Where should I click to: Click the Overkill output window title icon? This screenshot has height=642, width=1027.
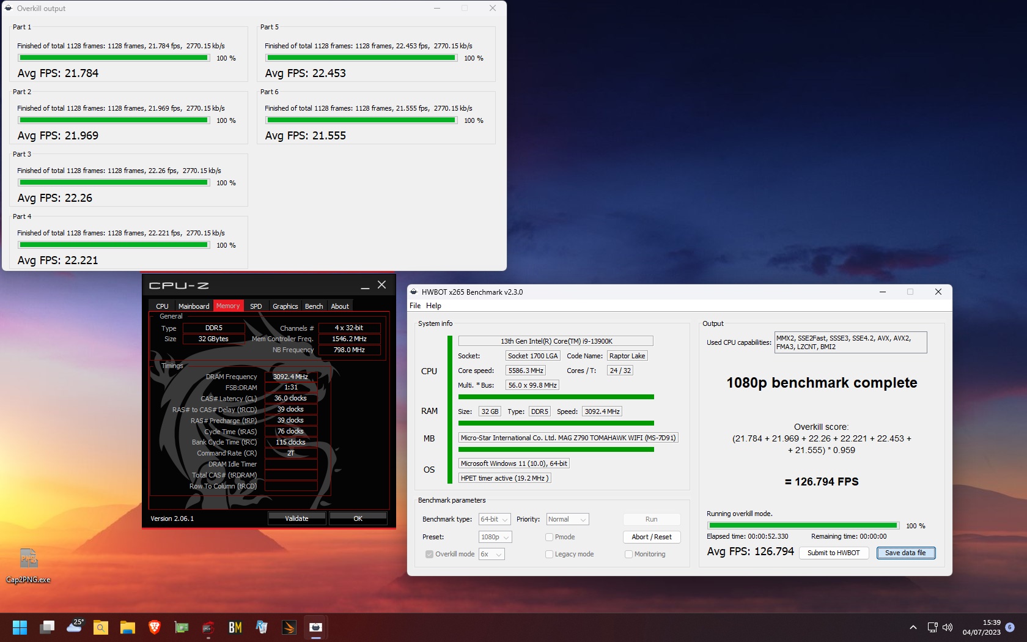[x=9, y=9]
